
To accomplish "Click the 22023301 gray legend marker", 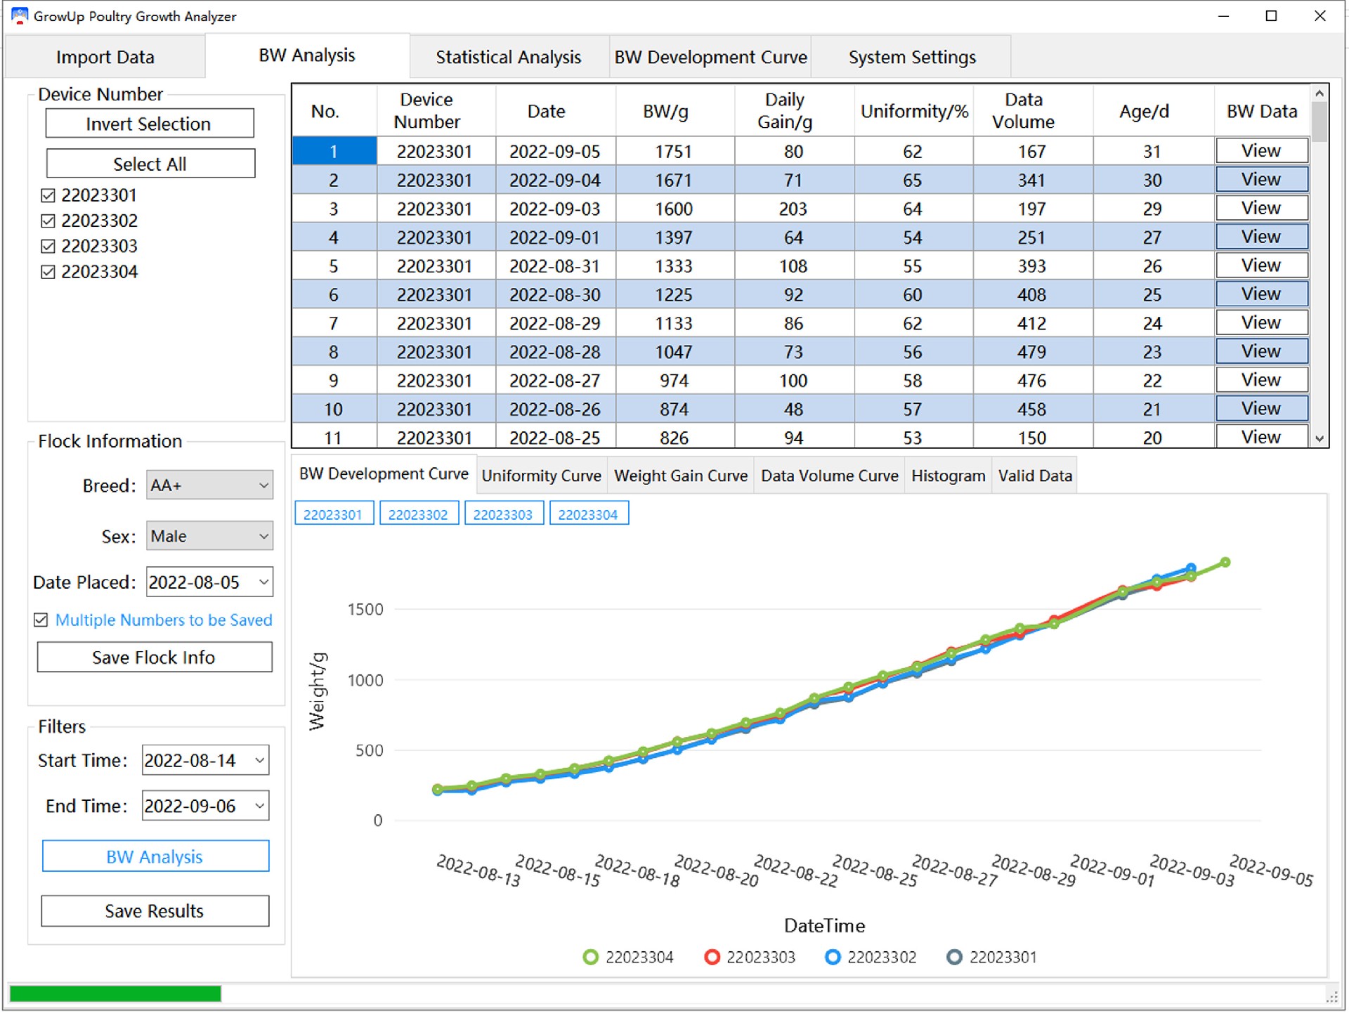I will [x=954, y=957].
